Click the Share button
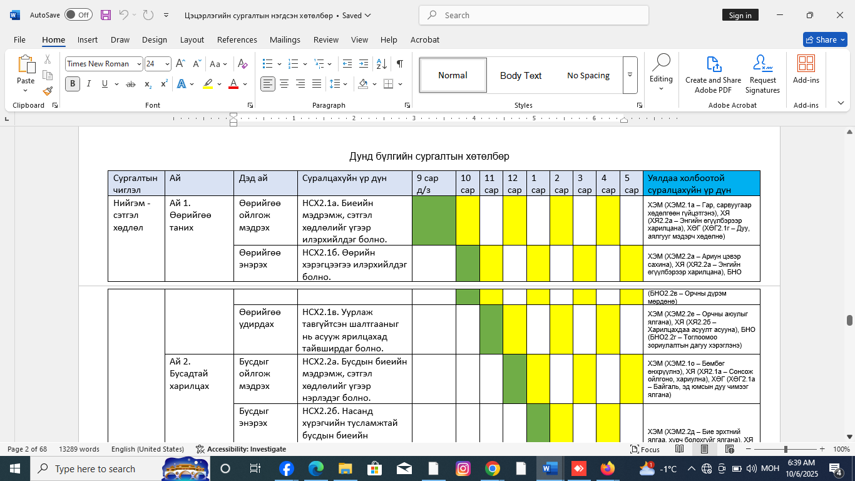Image resolution: width=855 pixels, height=481 pixels. (x=824, y=39)
